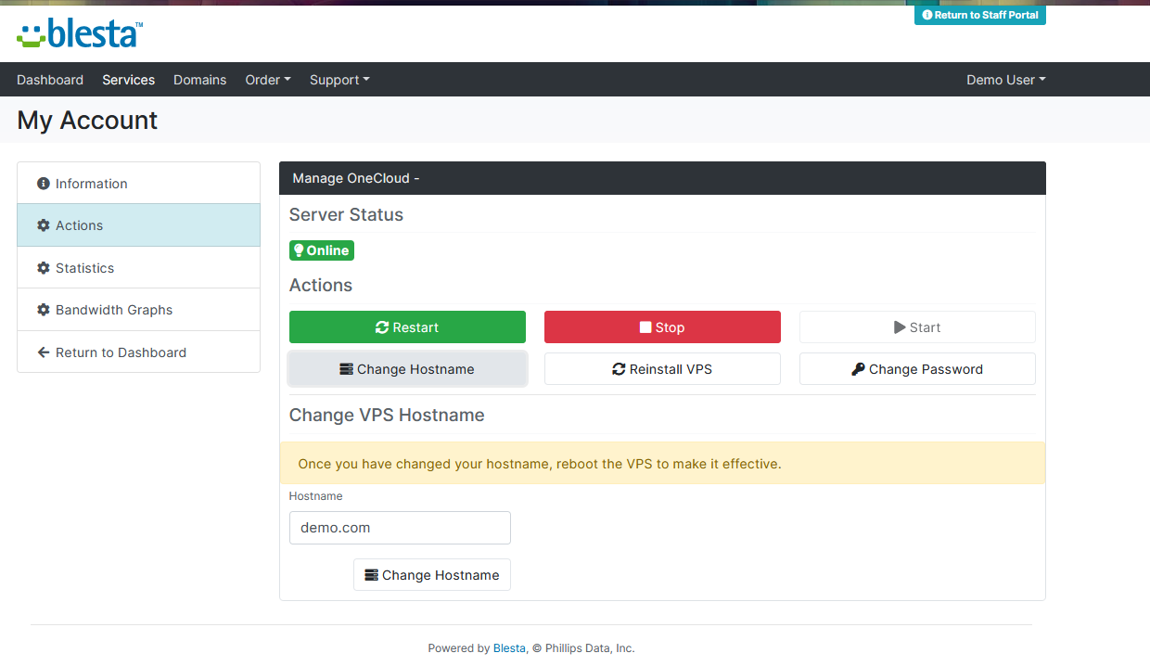Click the server icon on the Change Hostname submit button
The height and width of the screenshot is (666, 1150).
371,575
